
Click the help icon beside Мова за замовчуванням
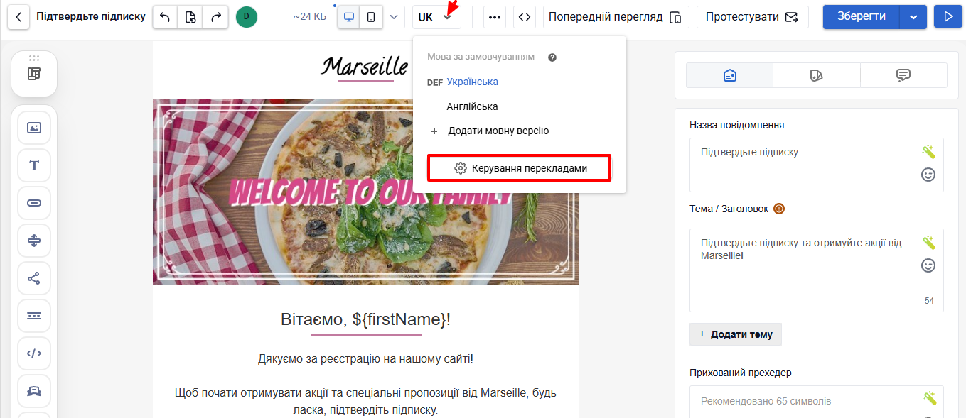tap(552, 57)
